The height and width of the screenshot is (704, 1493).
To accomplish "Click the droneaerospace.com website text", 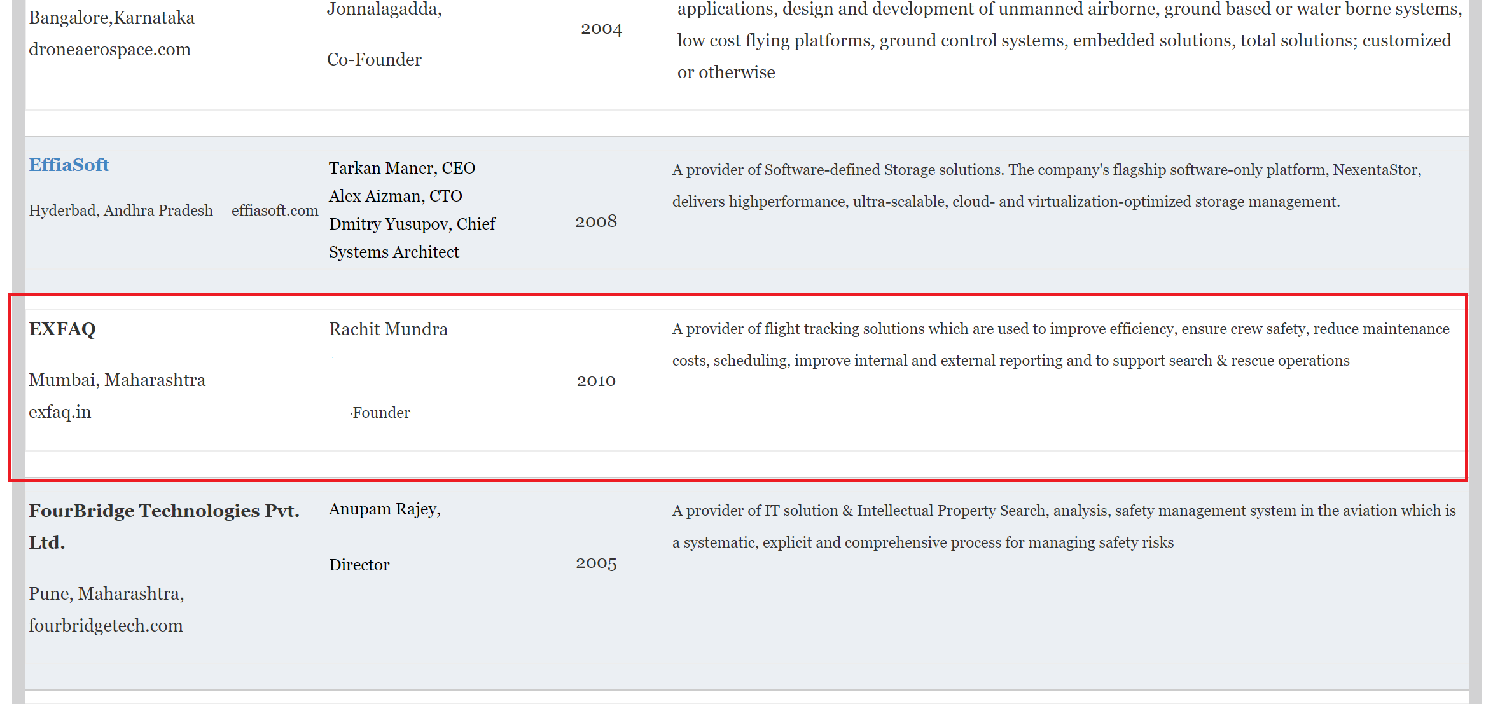I will coord(109,50).
